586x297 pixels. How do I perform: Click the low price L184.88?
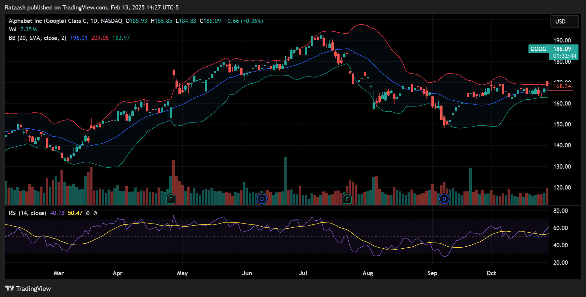coord(186,21)
